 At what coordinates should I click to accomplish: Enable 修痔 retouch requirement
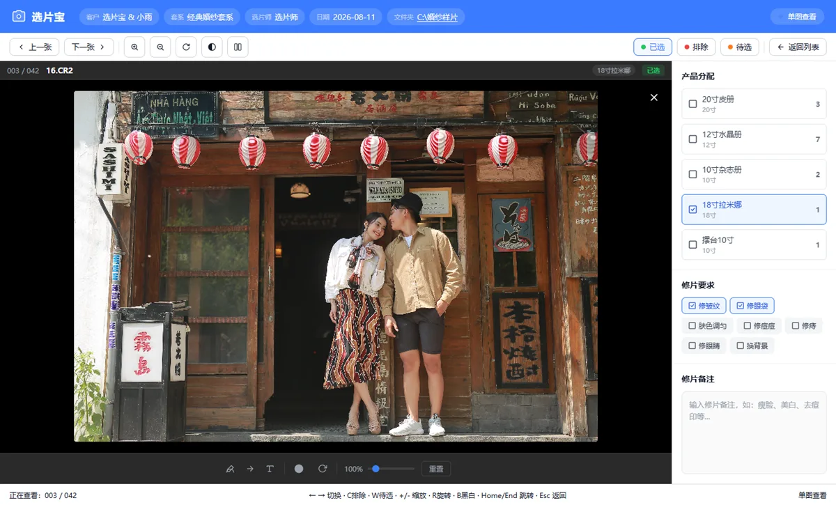tap(804, 326)
